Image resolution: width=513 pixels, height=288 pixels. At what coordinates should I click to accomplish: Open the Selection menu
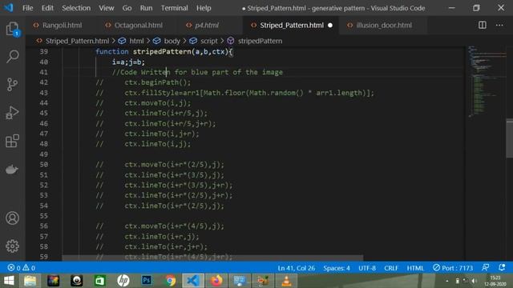pyautogui.click(x=76, y=8)
